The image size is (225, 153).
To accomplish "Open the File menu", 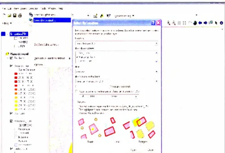I will click(x=4, y=9).
